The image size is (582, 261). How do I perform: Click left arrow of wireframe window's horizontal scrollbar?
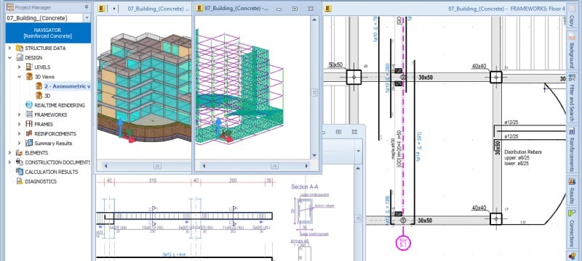(204, 166)
